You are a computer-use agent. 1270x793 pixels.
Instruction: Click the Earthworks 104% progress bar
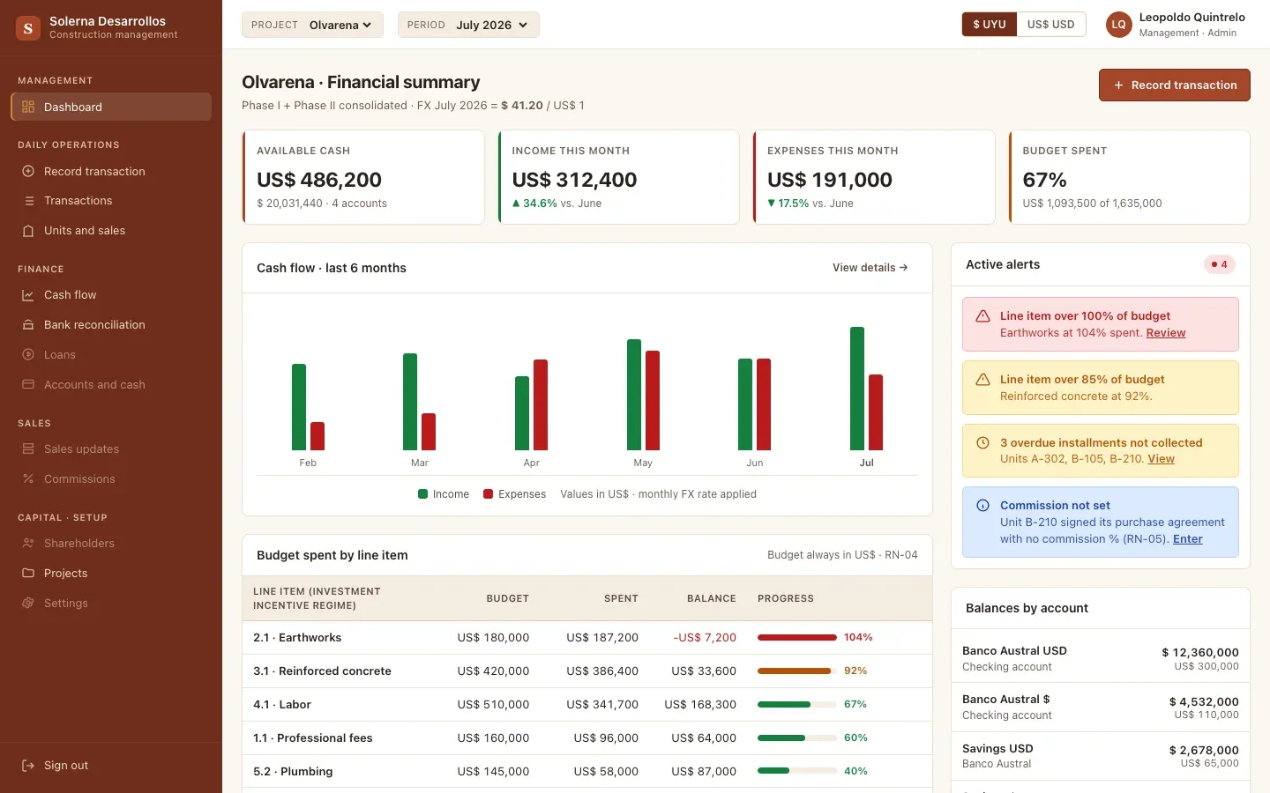(797, 637)
